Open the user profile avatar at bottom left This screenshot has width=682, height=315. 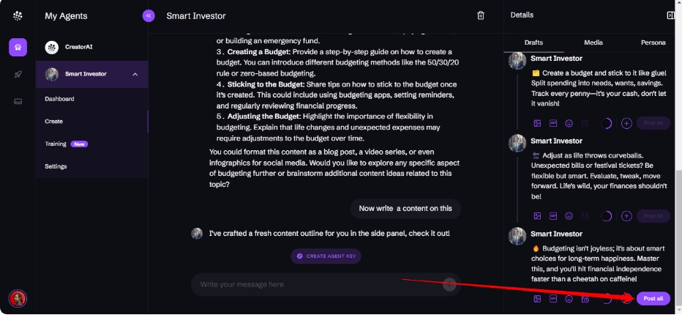point(18,299)
